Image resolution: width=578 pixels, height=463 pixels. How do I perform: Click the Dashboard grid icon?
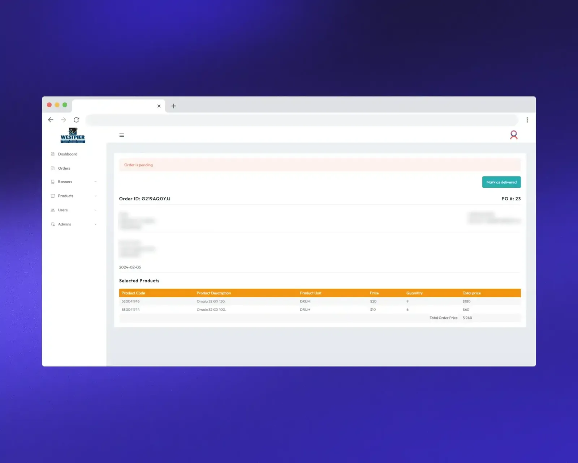[x=53, y=154]
